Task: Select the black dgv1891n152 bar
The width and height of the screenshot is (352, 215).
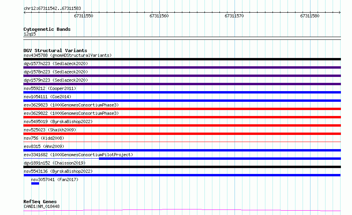Action: pos(182,167)
